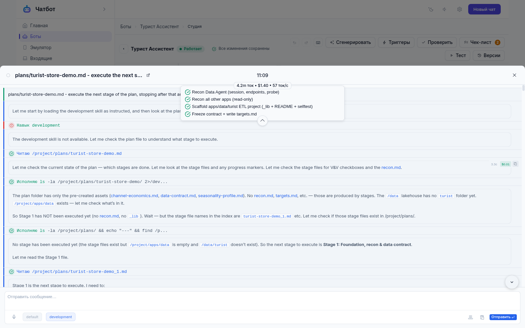Click the Чатбот robot logo
Viewport: 525px width, 328px height.
27,9
